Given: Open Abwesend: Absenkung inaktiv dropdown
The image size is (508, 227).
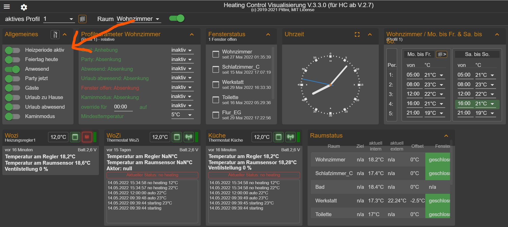Looking at the screenshot, I should coord(182,69).
